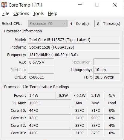Viewport: 124px width, 140px height.
Task: Click the dropdown arrow in Select CPU
Action: [63, 24]
